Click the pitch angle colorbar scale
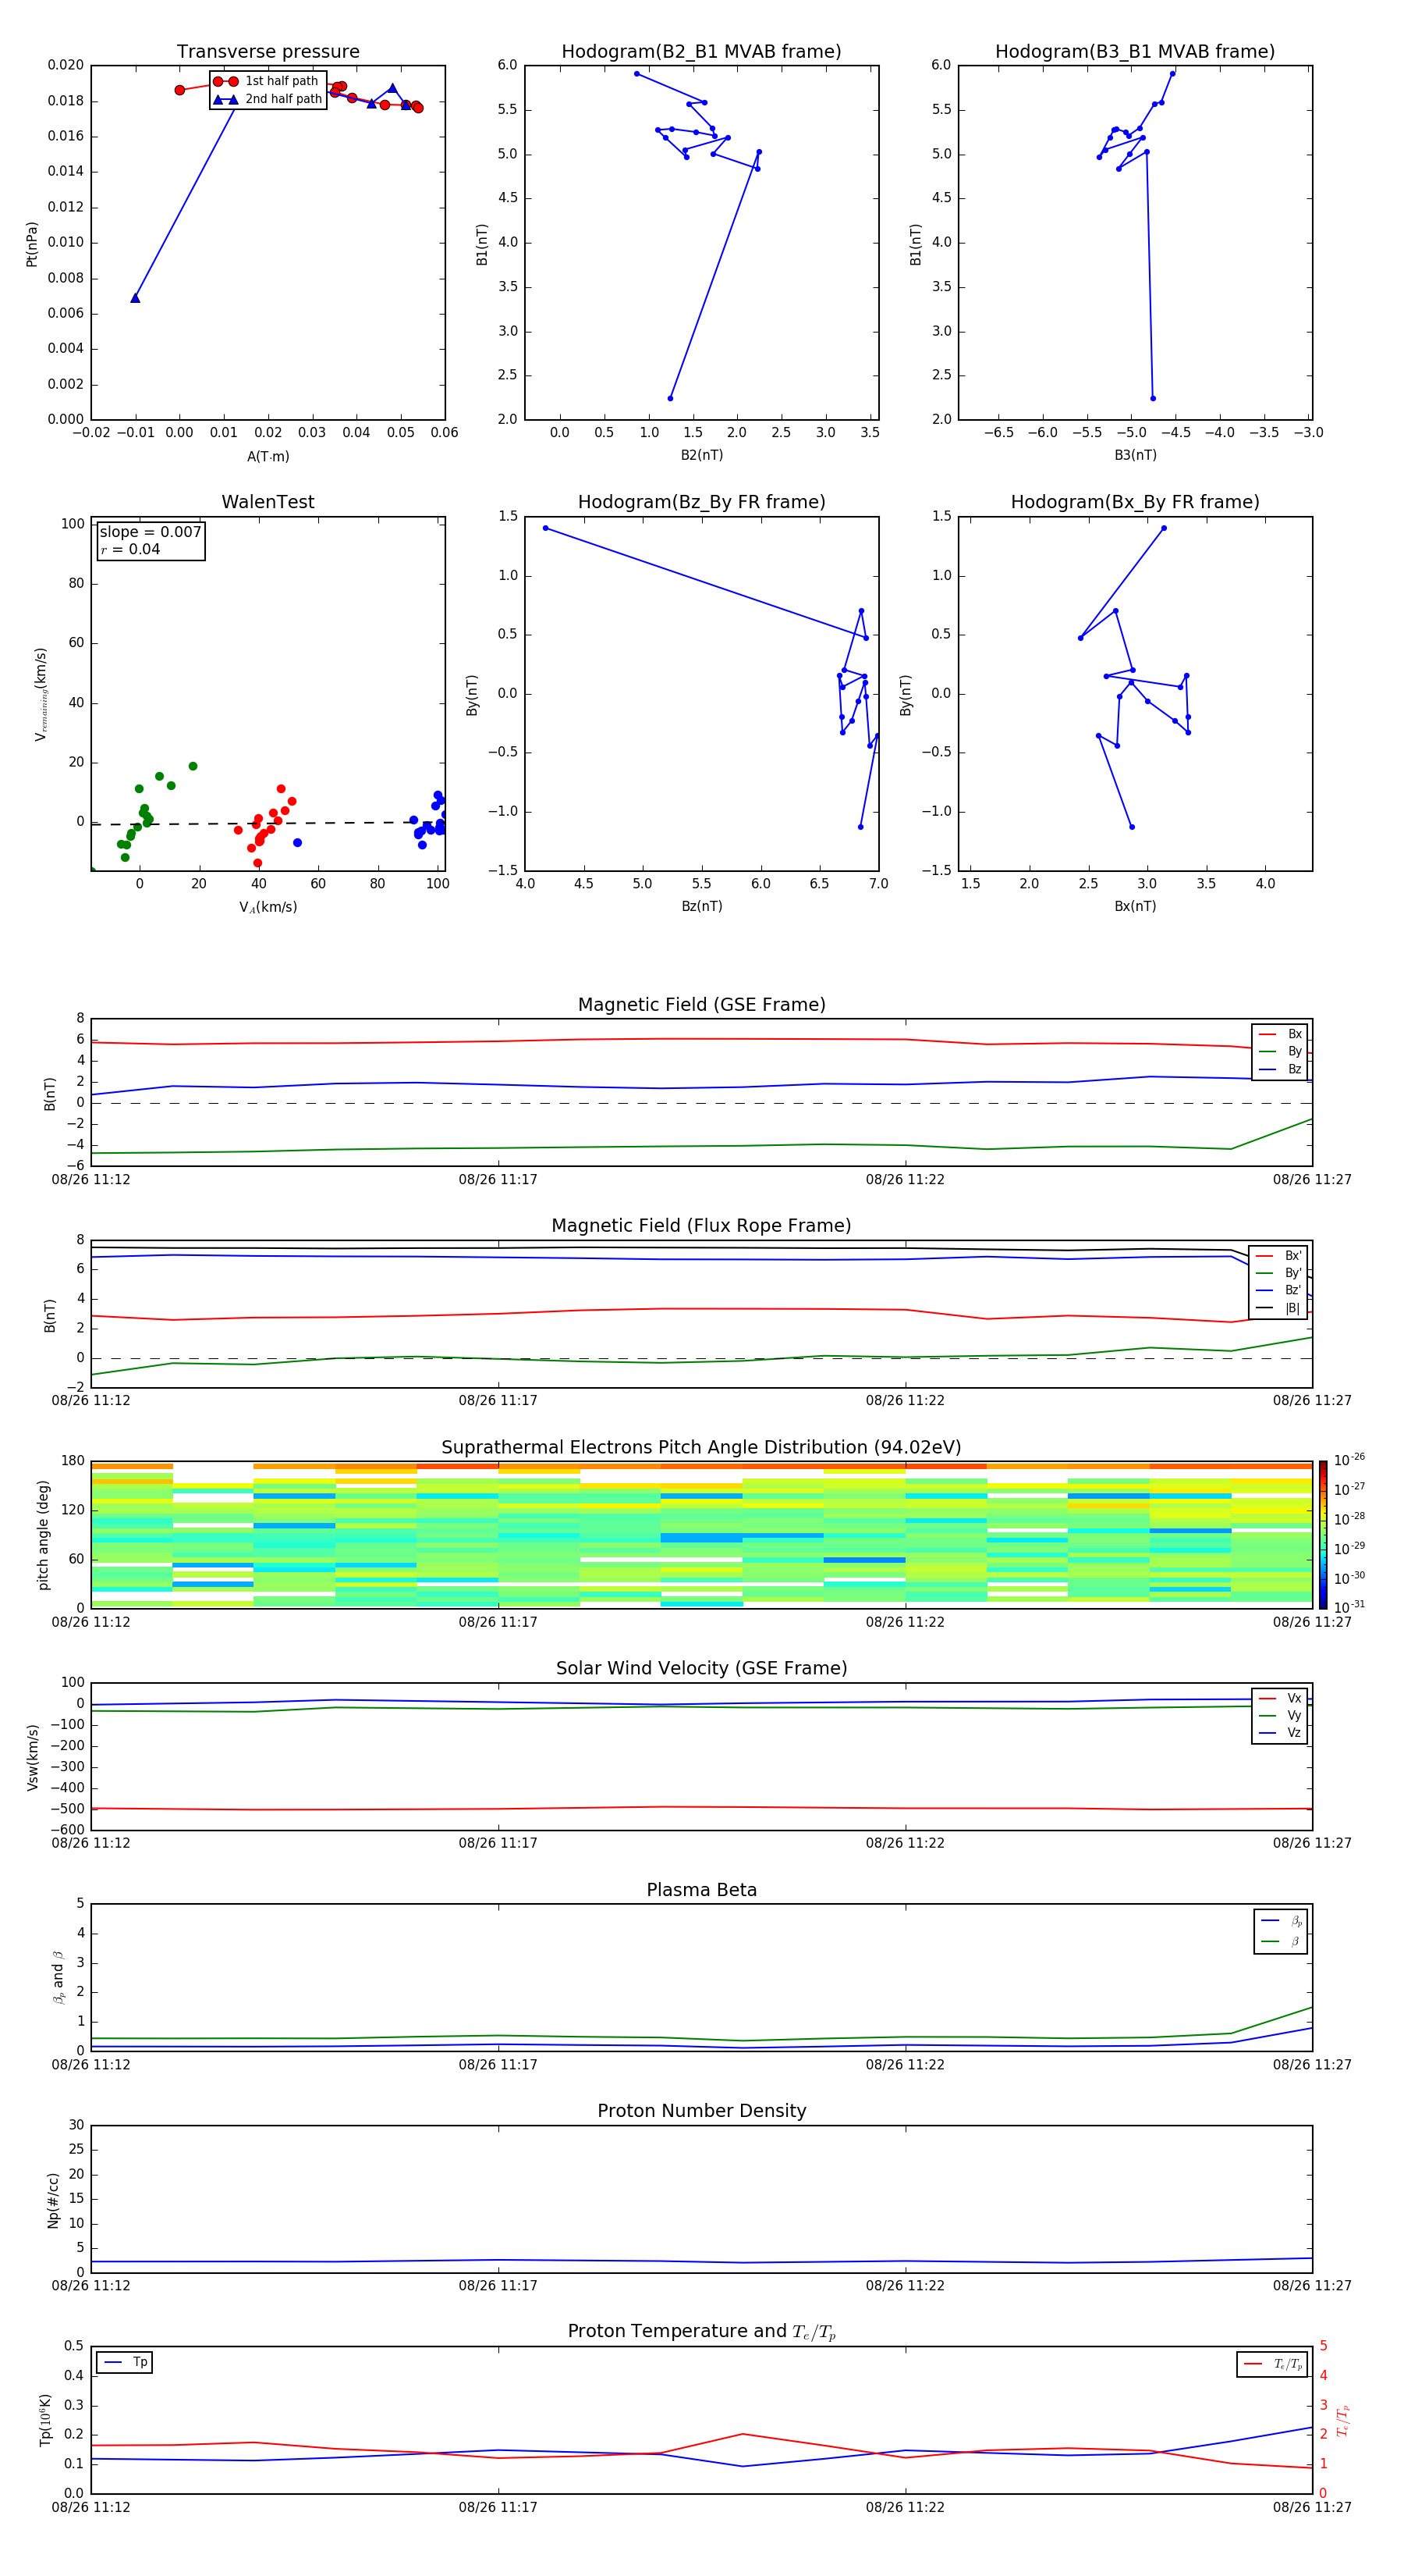The image size is (1404, 2576). (1323, 1535)
